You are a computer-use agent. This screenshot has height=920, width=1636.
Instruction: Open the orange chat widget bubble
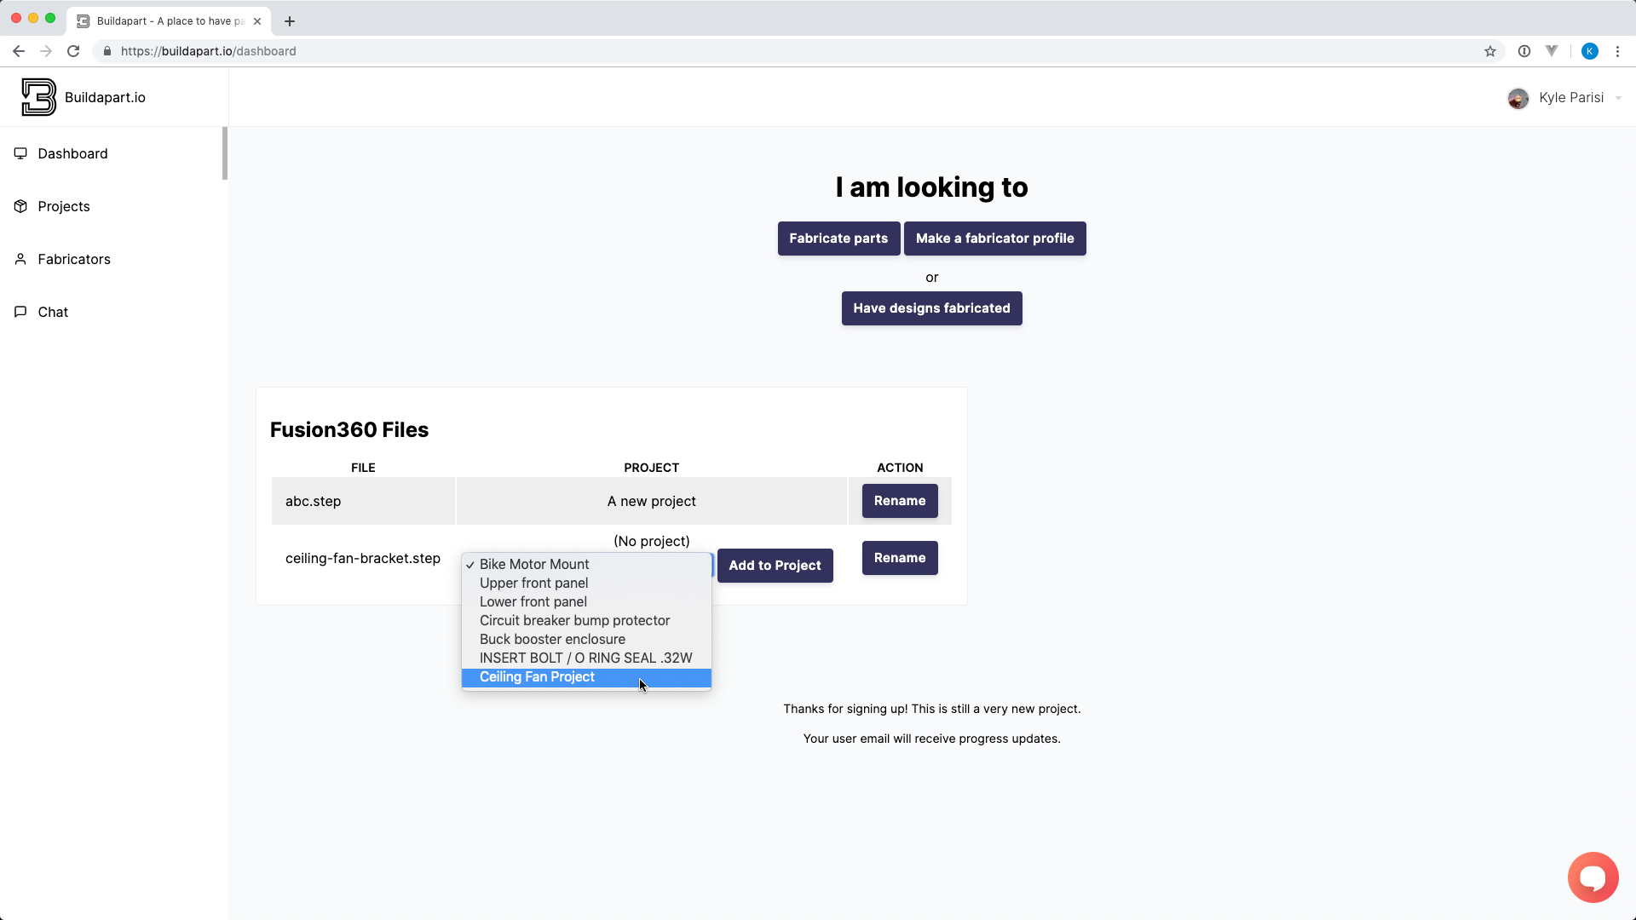pyautogui.click(x=1592, y=877)
